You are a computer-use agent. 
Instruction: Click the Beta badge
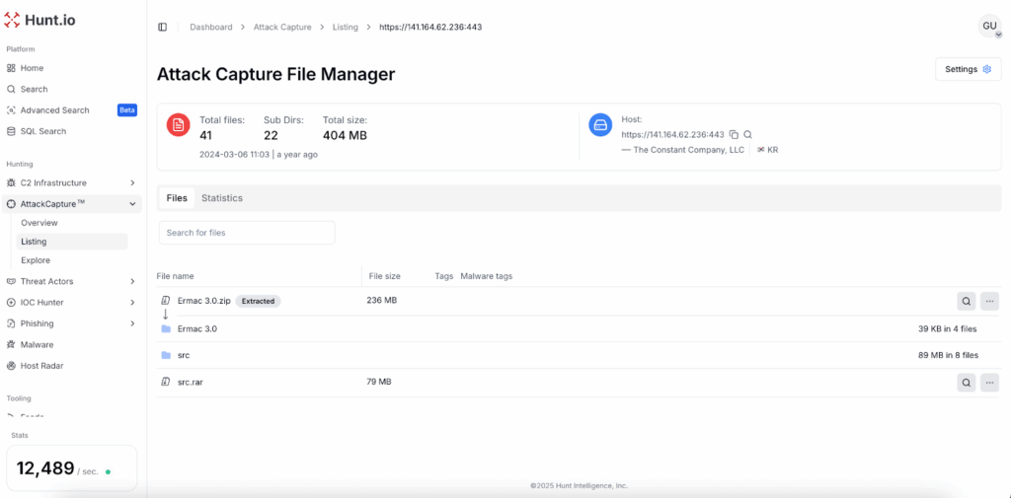pos(127,110)
